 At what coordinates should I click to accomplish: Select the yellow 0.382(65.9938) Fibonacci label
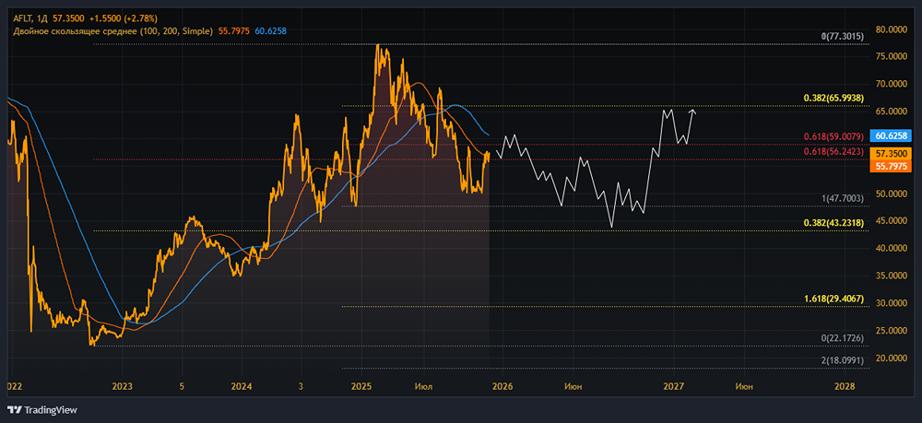[x=833, y=98]
